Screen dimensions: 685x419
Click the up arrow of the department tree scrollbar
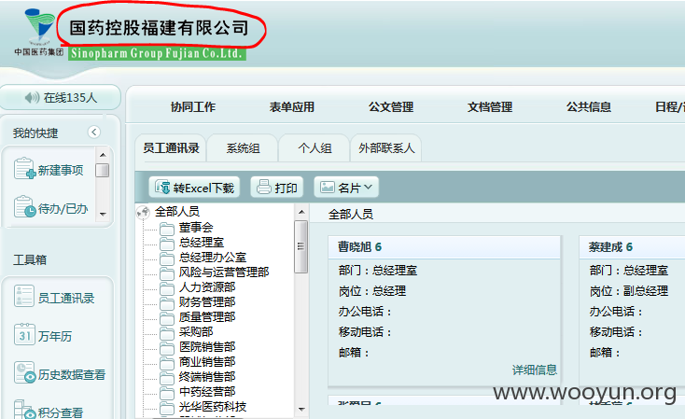coord(301,212)
